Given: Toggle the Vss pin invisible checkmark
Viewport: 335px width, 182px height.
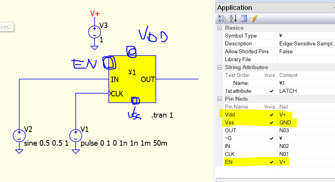Looking at the screenshot, I should (271, 123).
